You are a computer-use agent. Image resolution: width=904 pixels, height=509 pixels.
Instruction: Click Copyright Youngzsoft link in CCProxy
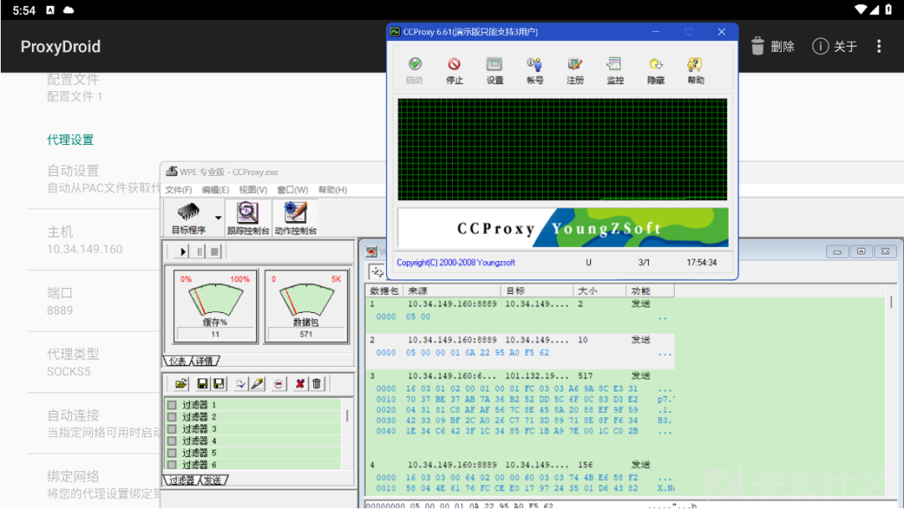[456, 262]
